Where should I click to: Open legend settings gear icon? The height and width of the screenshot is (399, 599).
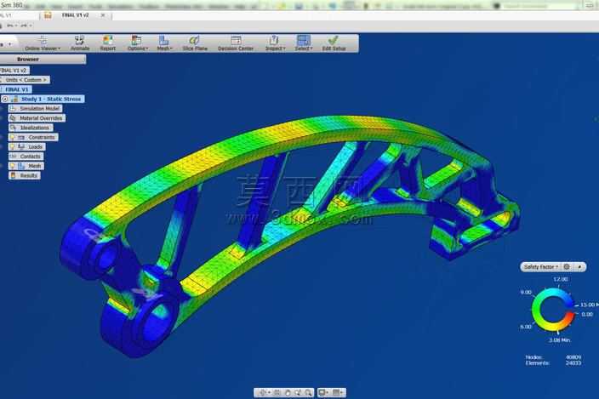point(567,267)
